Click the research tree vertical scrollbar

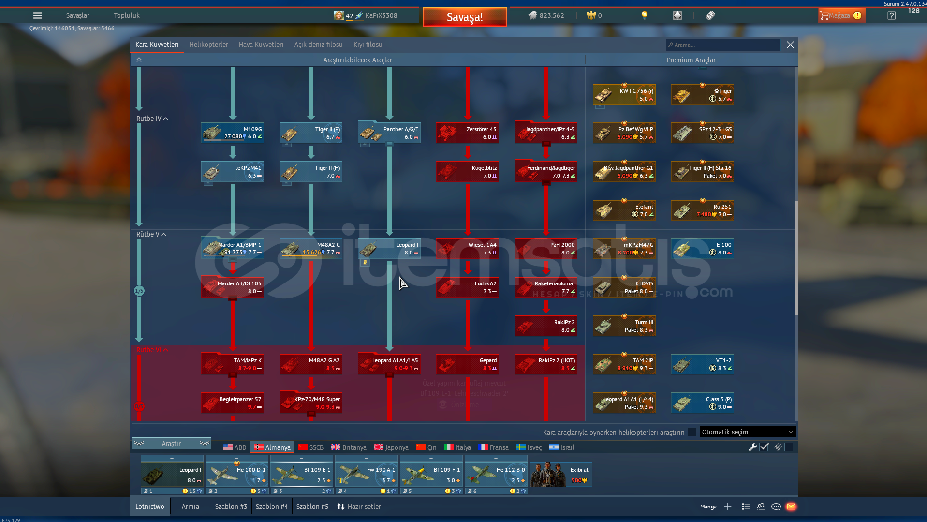tap(796, 257)
